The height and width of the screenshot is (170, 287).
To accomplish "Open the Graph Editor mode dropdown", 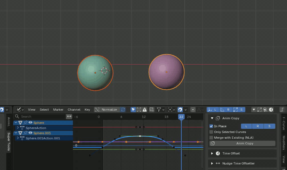I will pyautogui.click(x=20, y=110).
